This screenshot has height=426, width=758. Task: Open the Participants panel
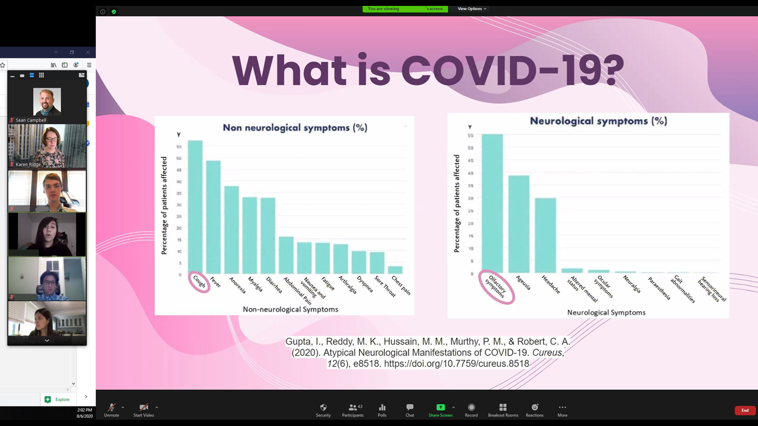[352, 410]
